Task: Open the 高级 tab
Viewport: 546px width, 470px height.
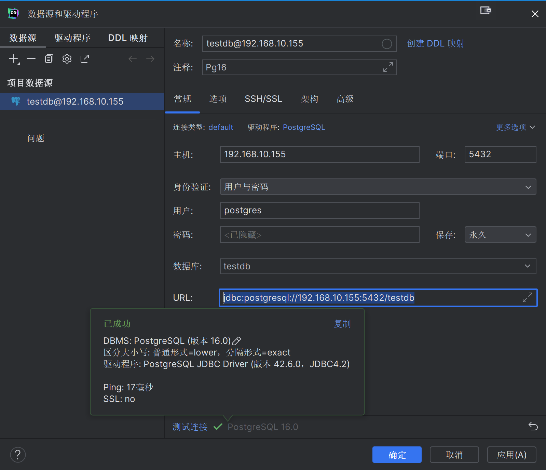Action: [345, 99]
